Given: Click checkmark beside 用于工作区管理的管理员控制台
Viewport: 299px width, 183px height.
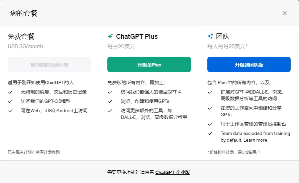Looking at the screenshot, I should click(x=210, y=124).
